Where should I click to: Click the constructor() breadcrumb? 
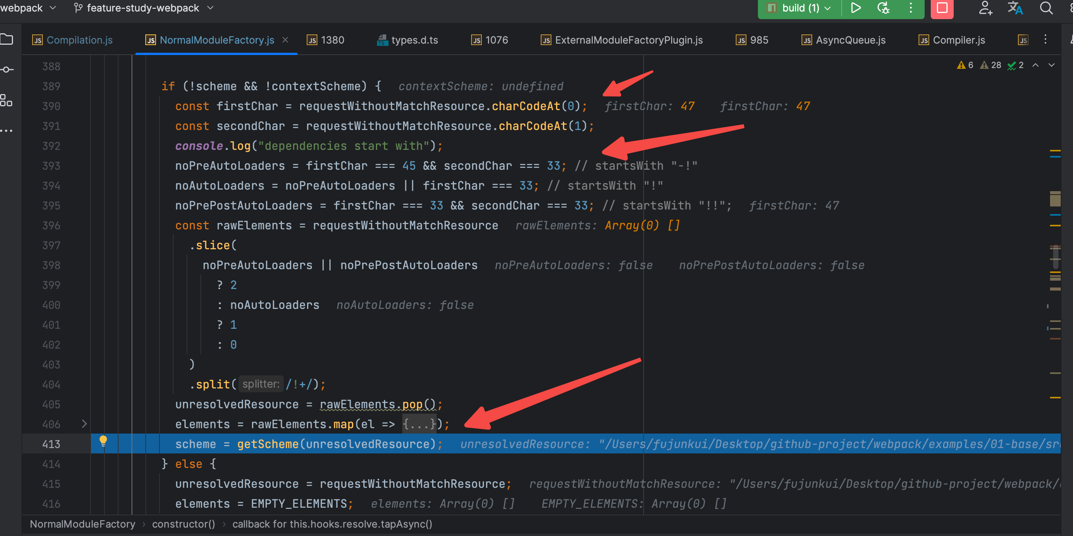pyautogui.click(x=183, y=524)
